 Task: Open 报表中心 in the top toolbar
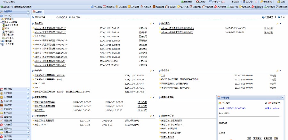pos(232,7)
